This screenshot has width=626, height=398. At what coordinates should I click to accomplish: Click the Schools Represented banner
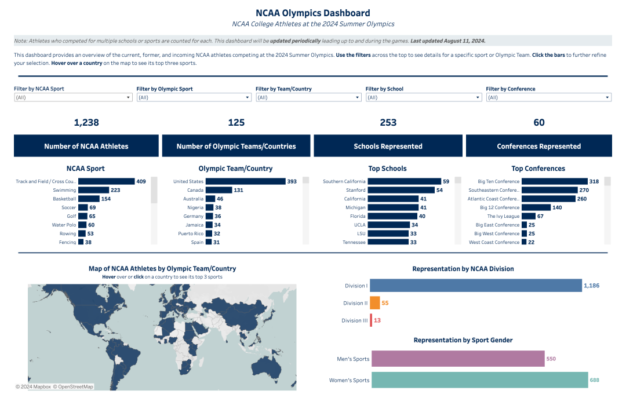pyautogui.click(x=388, y=146)
